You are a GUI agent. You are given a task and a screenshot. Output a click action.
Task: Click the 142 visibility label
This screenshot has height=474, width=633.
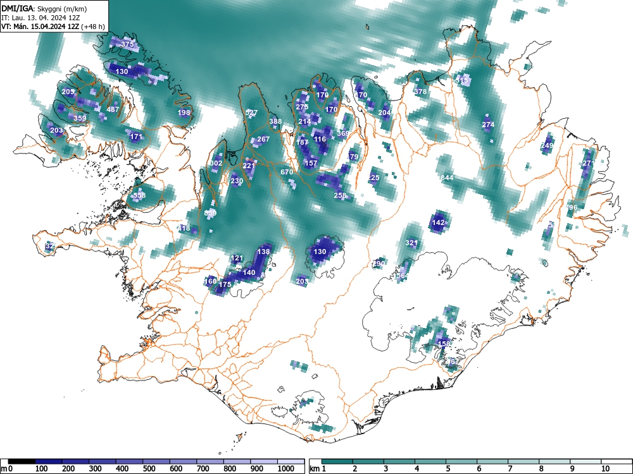click(x=438, y=222)
